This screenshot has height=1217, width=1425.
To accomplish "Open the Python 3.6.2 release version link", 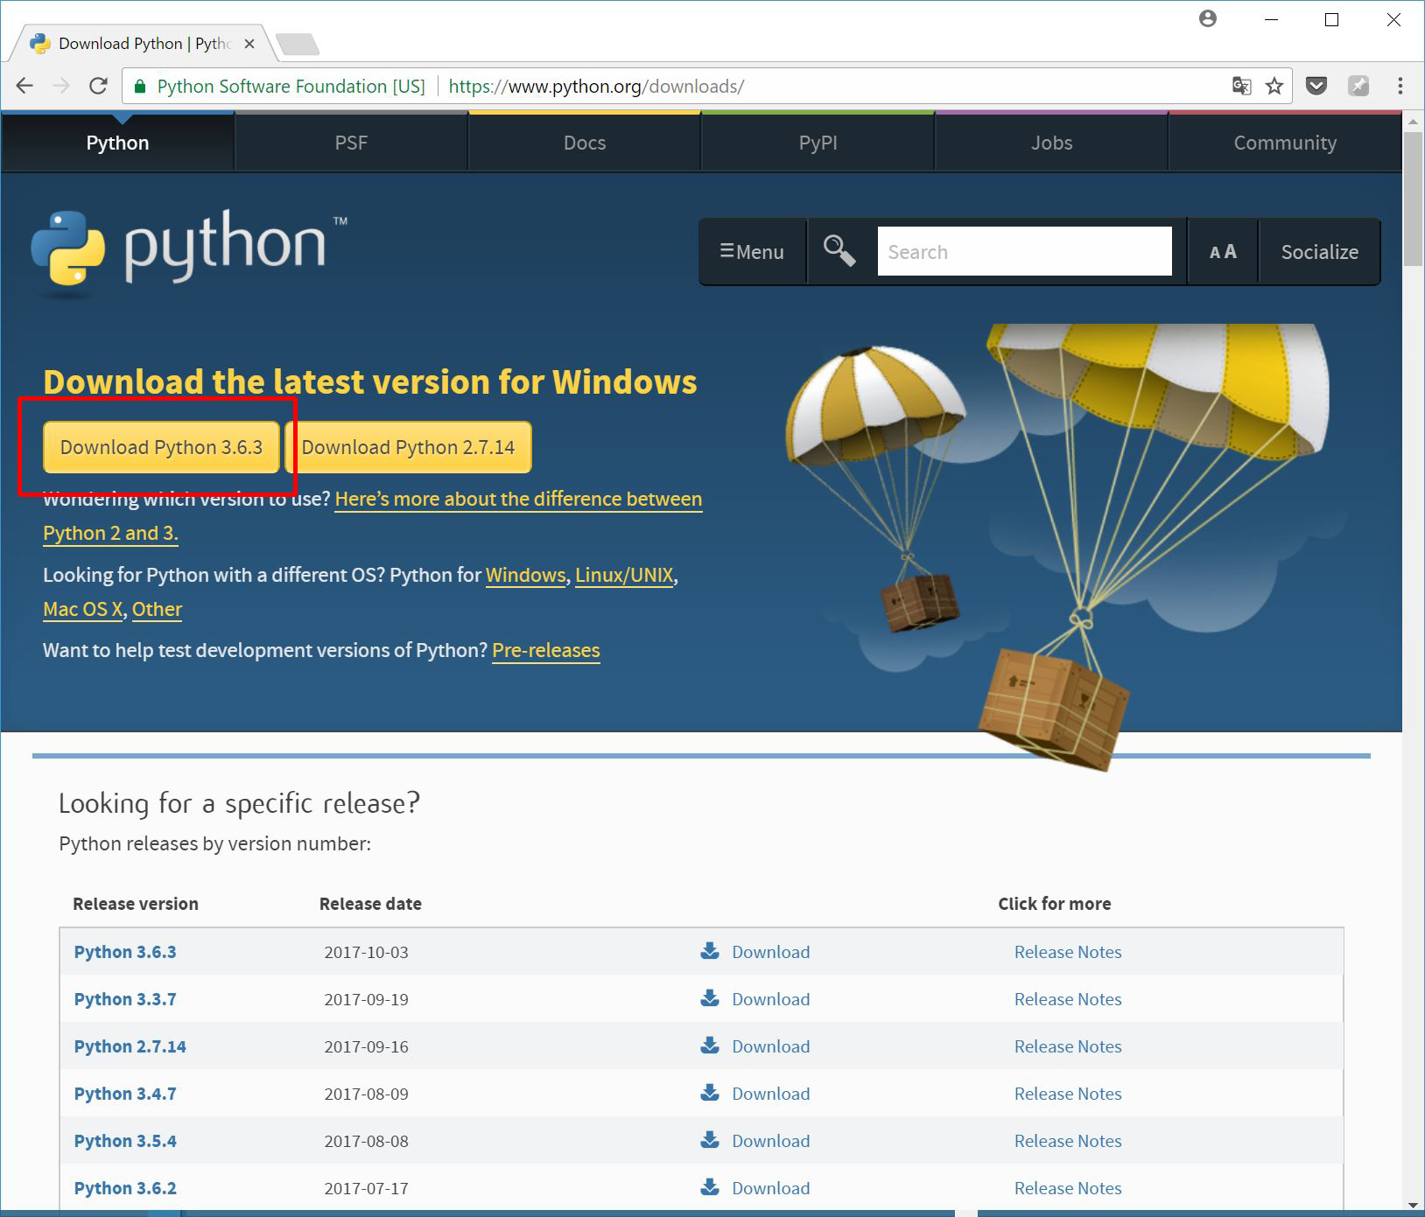I will pyautogui.click(x=125, y=1188).
